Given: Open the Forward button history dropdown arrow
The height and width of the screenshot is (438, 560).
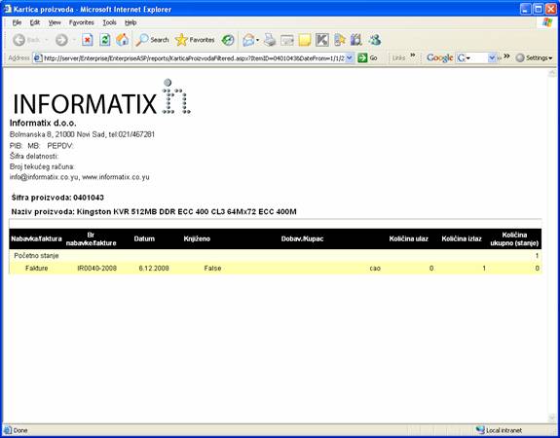Looking at the screenshot, I should click(74, 40).
